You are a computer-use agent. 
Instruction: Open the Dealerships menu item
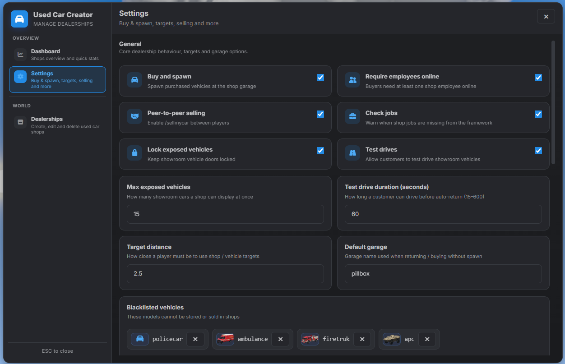coord(57,125)
